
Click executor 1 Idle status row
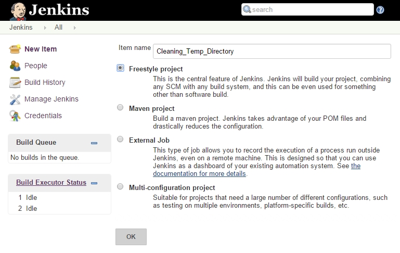[60, 198]
